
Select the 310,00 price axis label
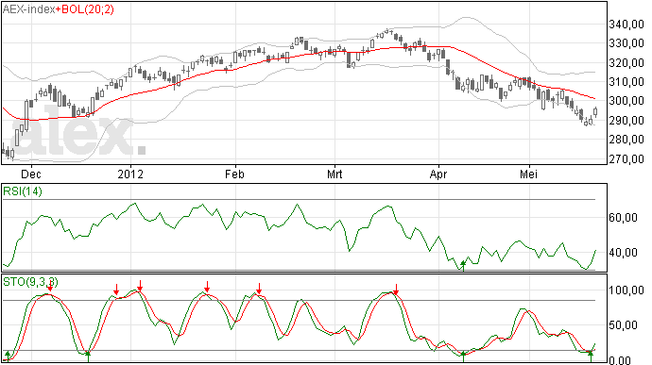pos(626,82)
